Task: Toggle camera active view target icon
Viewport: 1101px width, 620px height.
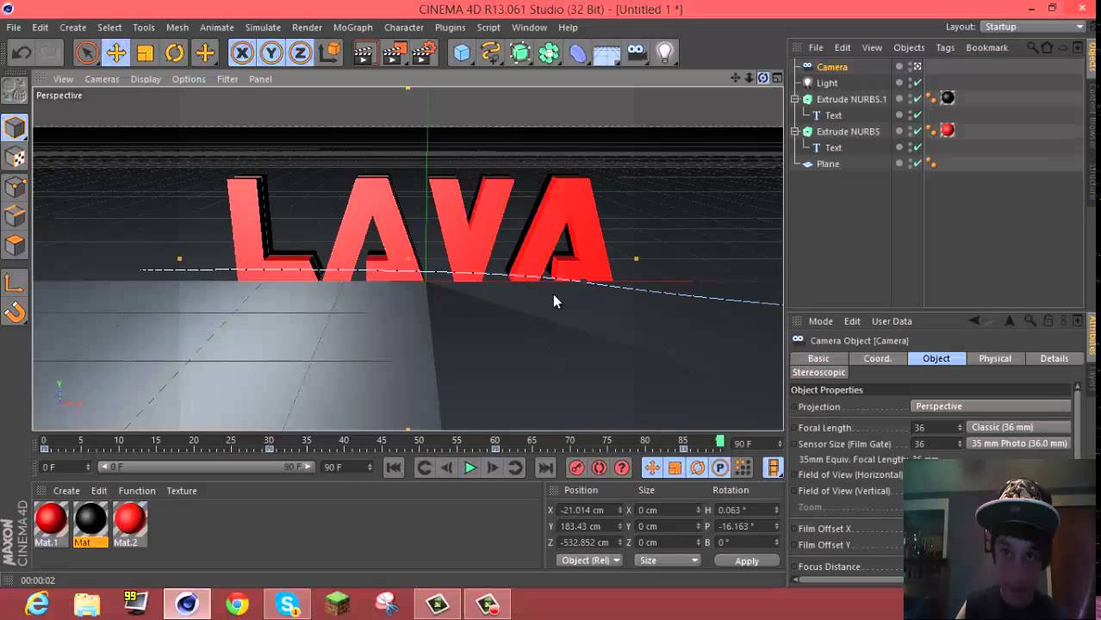Action: [x=917, y=66]
